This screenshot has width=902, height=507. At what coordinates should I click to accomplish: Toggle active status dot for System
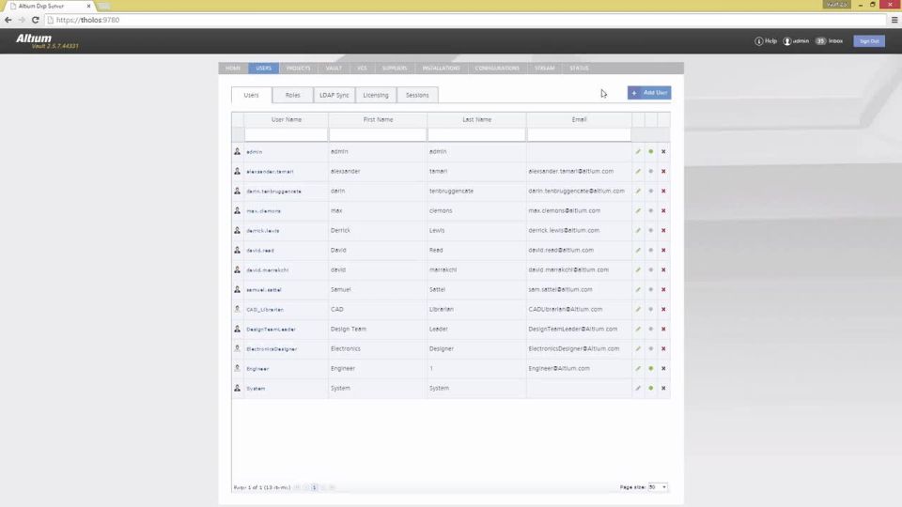pyautogui.click(x=650, y=388)
